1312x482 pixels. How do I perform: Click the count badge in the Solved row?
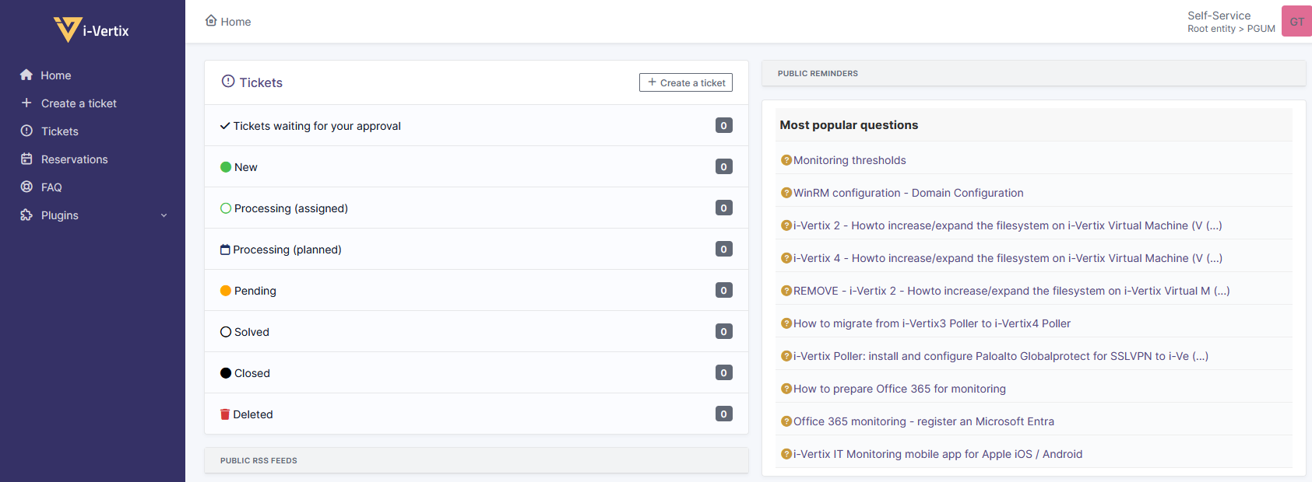click(724, 331)
